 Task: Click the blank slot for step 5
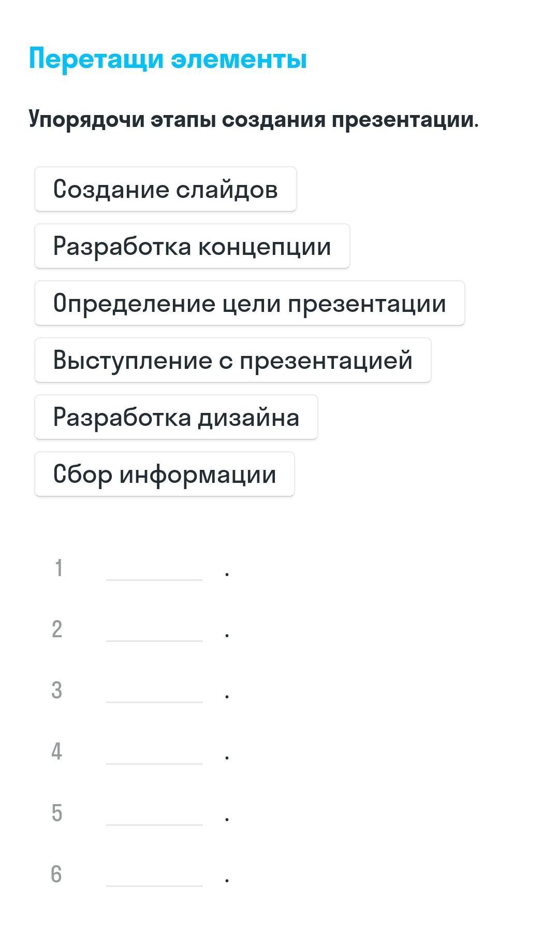pos(154,813)
